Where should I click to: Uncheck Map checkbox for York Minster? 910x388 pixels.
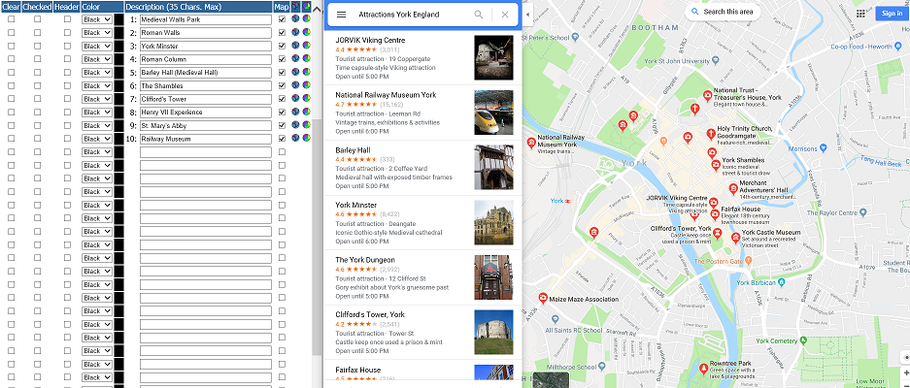(x=282, y=46)
